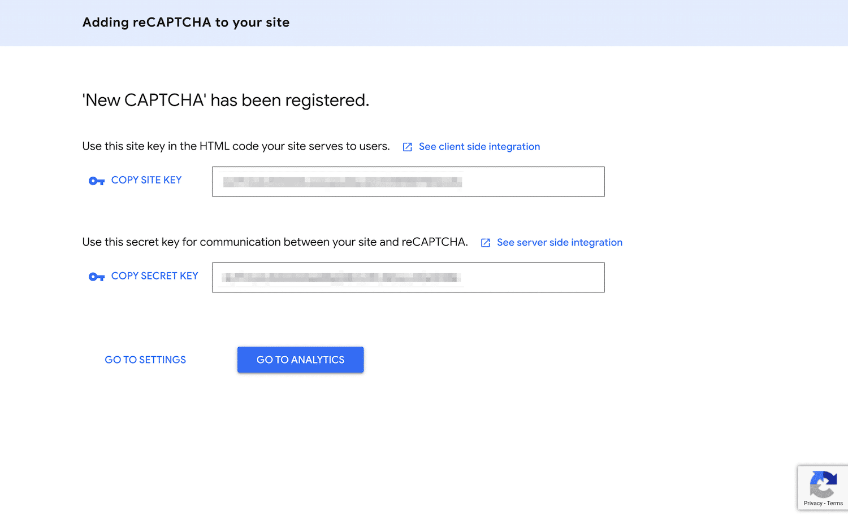The width and height of the screenshot is (848, 516).
Task: Click the key icon beside COPY SECRET KEY
Action: point(97,277)
